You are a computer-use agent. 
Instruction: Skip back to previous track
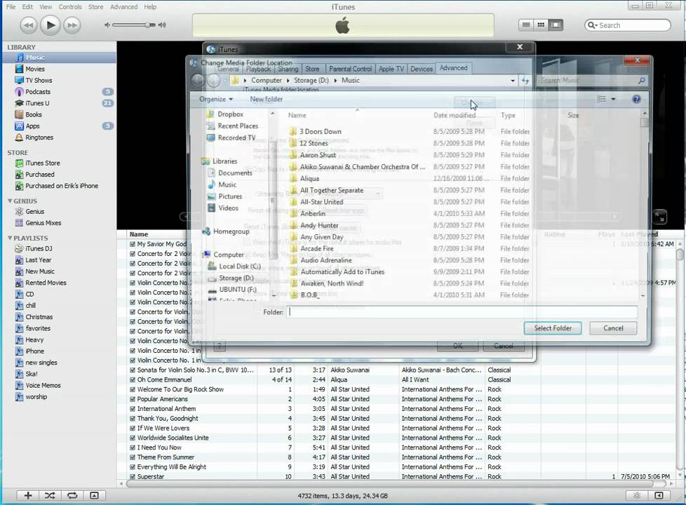29,25
